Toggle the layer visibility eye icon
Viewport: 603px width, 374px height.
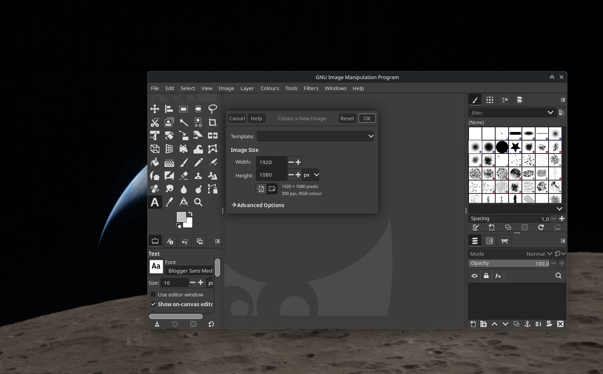click(474, 276)
